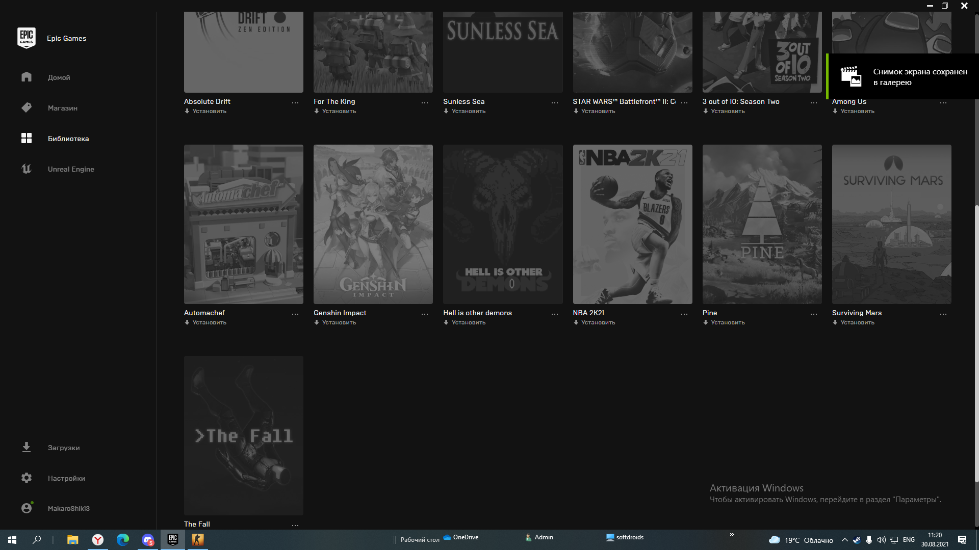Click the Epic Games logo icon
The image size is (979, 550).
pos(27,38)
